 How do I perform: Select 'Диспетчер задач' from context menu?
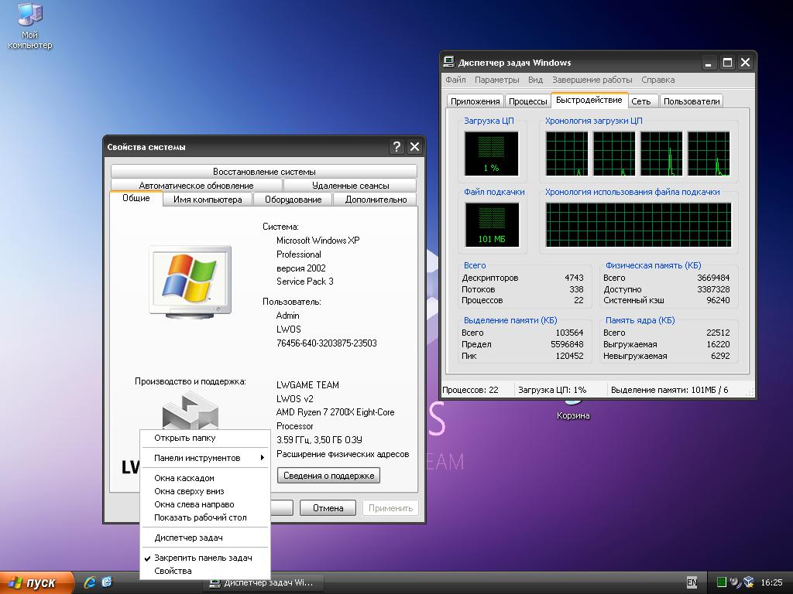(x=188, y=538)
